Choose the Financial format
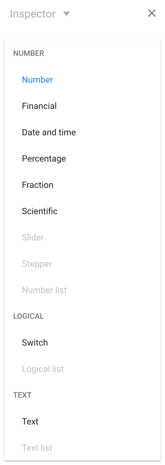Screen dimensions: 165x465 click(82, 106)
